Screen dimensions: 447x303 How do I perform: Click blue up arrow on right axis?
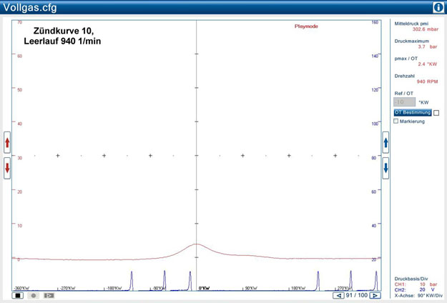click(385, 143)
